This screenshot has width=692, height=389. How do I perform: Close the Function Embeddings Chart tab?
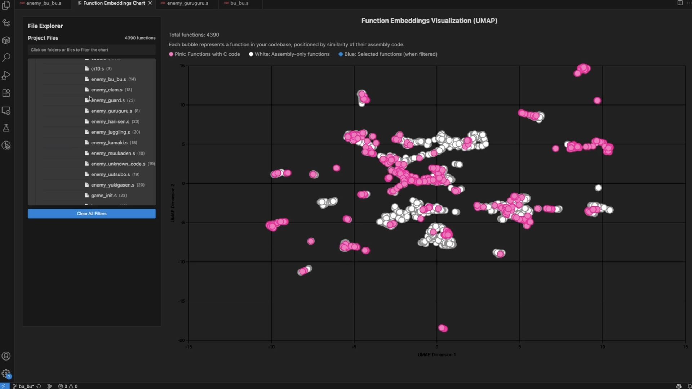[x=150, y=3]
